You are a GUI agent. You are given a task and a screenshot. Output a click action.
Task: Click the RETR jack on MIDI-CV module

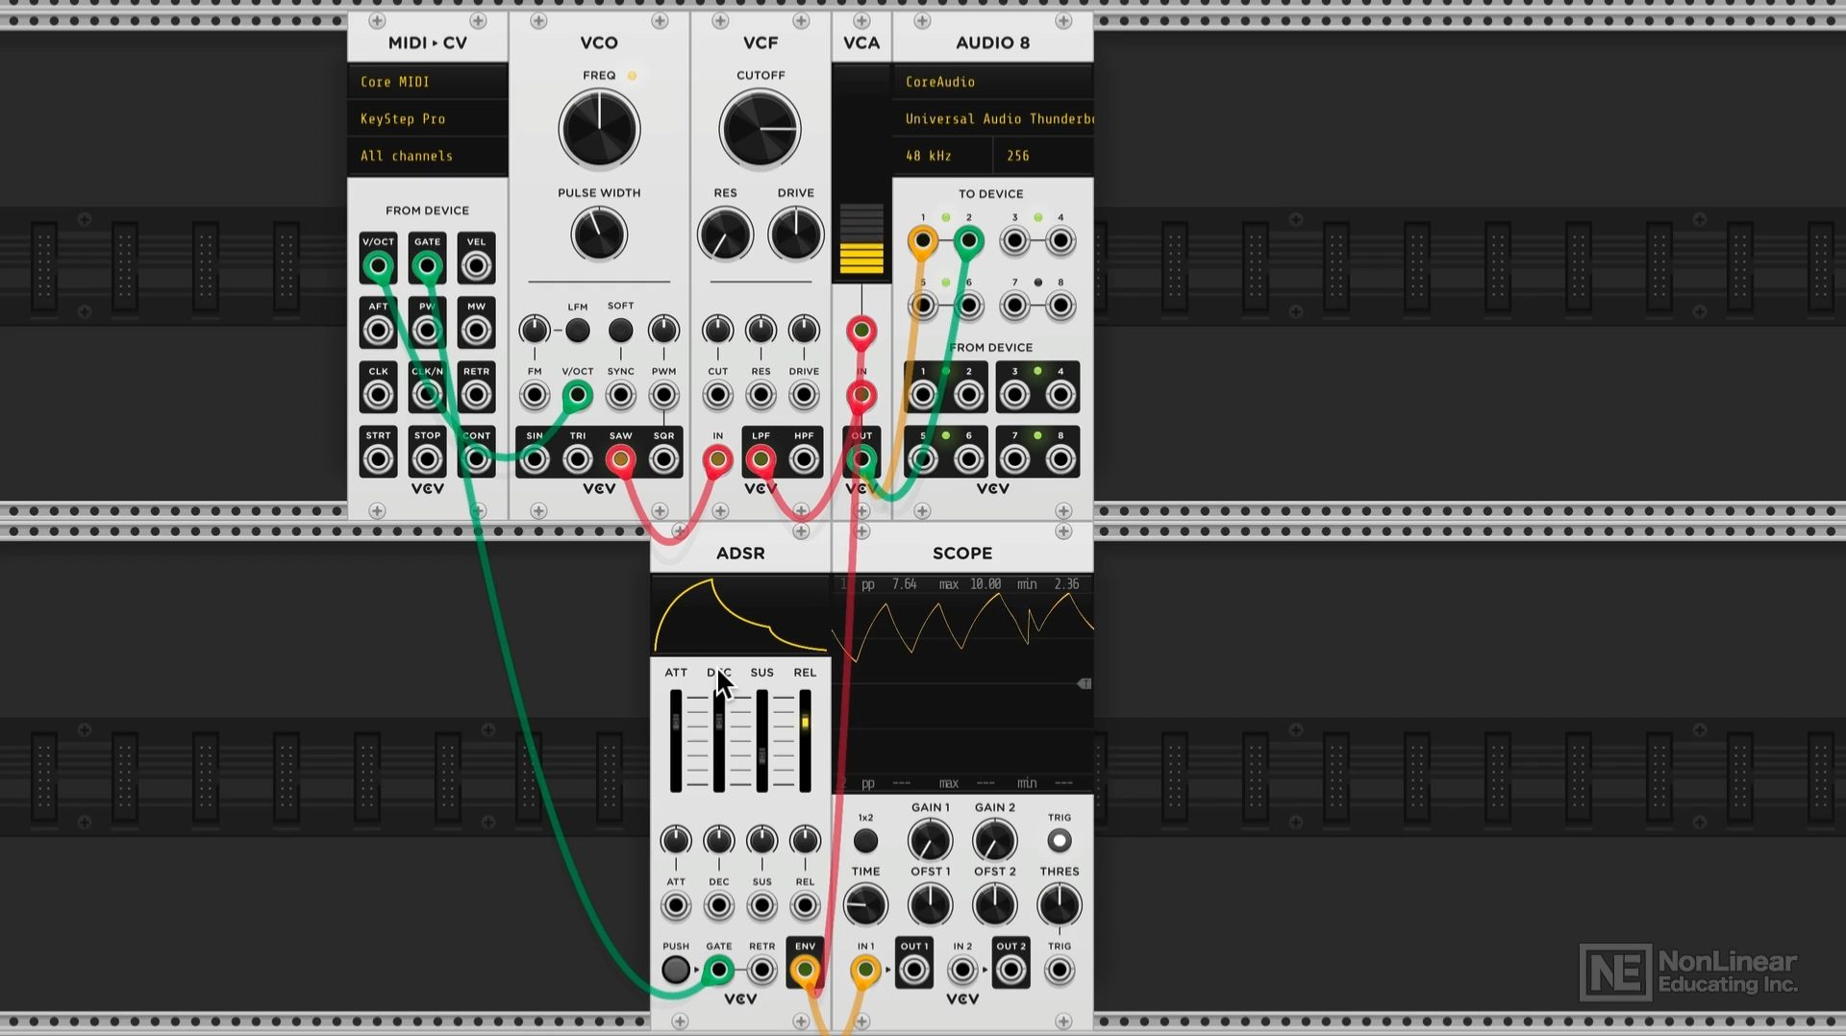tap(476, 394)
